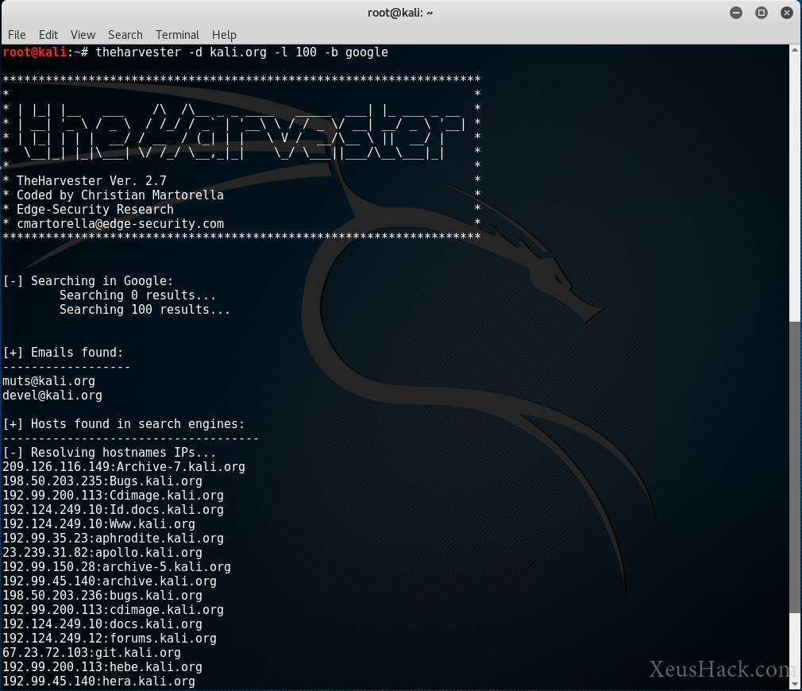Viewport: 802px width, 691px height.
Task: Click the "209.126.116.149:Archive-7.kali.org" host line
Action: 124,467
